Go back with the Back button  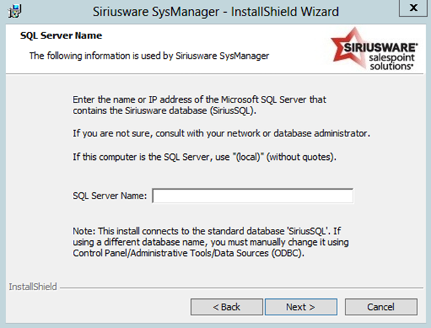[227, 306]
